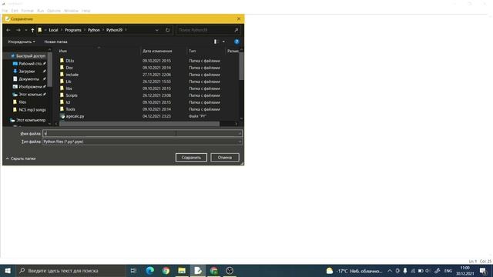Open Task View on the taskbar
Screen dimensions: 493x277
[133, 270]
